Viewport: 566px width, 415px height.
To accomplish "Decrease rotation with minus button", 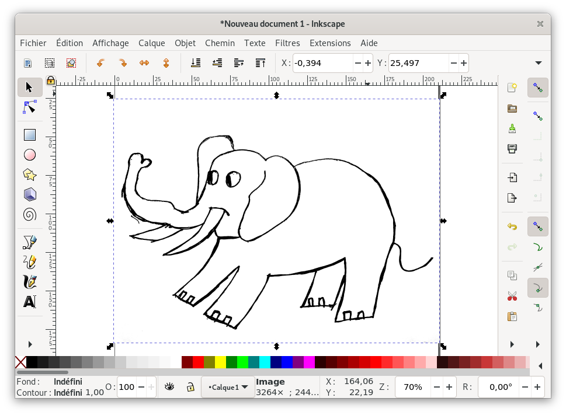I will [525, 387].
